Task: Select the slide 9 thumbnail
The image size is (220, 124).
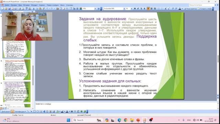Action: [x=17, y=92]
